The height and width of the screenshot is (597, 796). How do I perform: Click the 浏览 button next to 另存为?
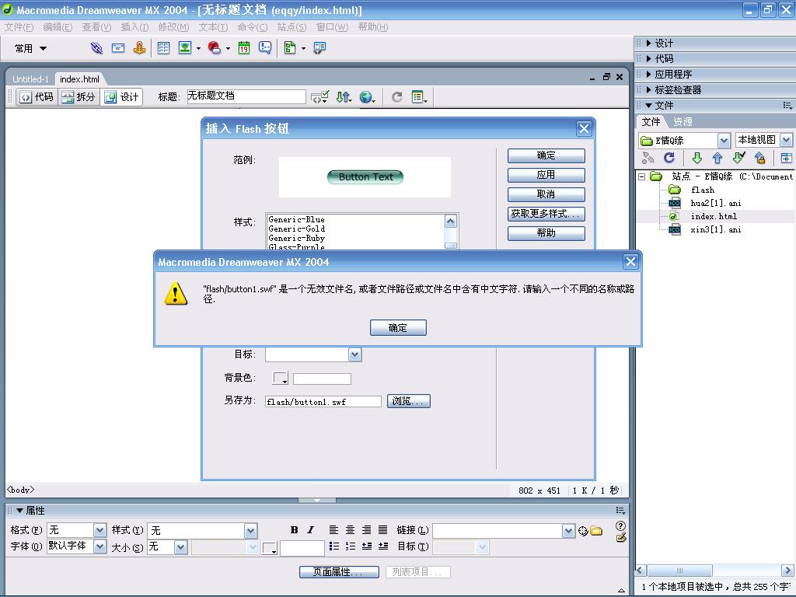409,401
